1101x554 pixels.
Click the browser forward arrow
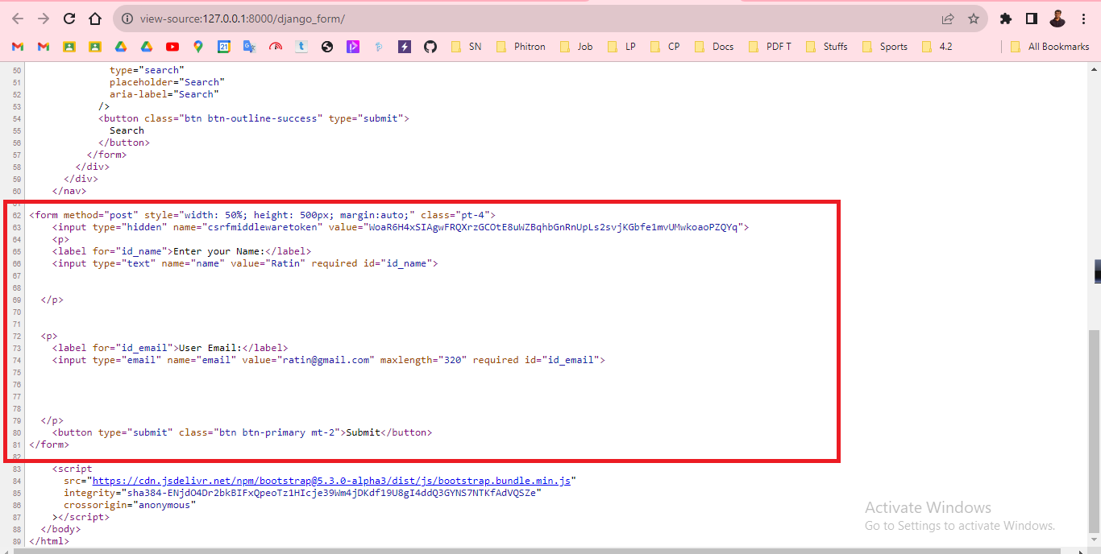[44, 19]
